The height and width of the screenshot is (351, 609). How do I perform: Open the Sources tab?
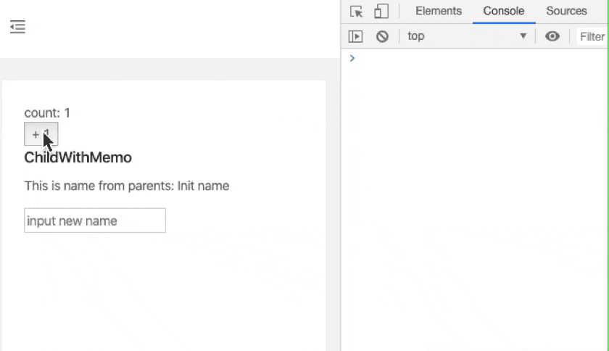click(566, 11)
